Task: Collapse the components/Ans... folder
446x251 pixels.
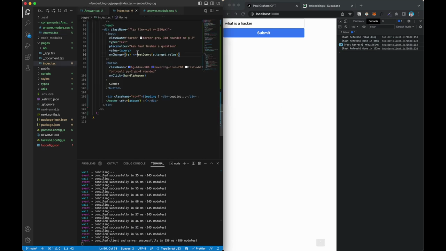Action: click(56, 22)
